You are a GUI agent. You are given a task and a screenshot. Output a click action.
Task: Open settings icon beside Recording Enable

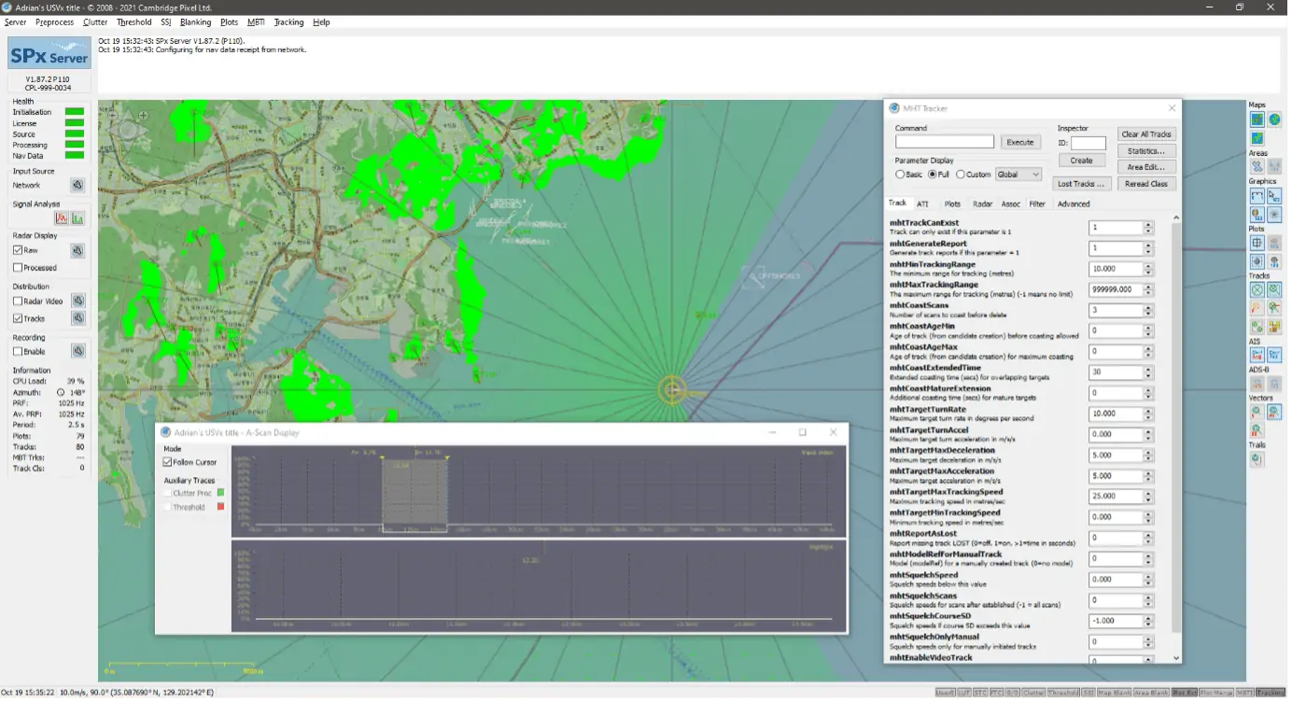pyautogui.click(x=78, y=352)
